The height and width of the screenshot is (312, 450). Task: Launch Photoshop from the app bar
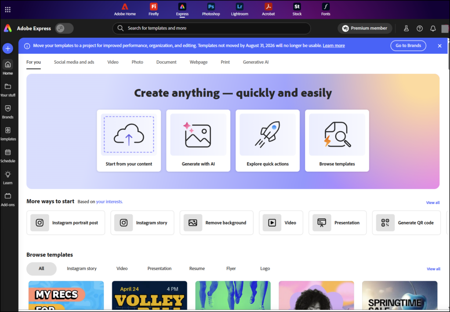[x=211, y=9]
